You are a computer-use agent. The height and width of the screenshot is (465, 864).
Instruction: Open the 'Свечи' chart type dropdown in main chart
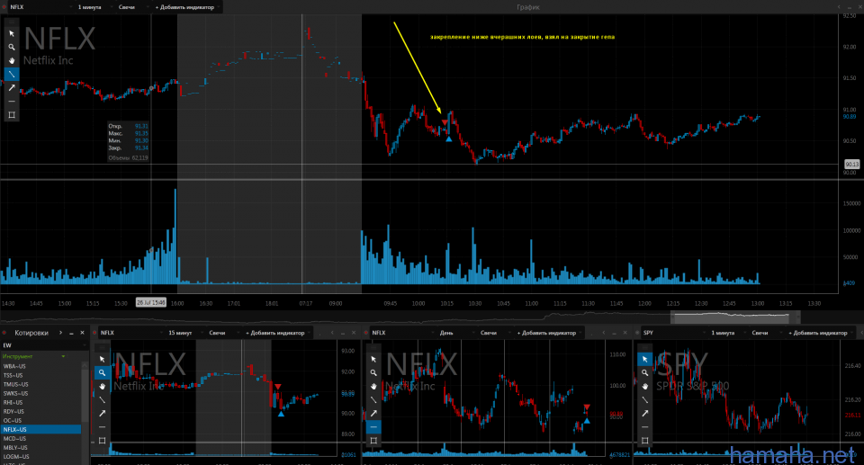pos(130,6)
